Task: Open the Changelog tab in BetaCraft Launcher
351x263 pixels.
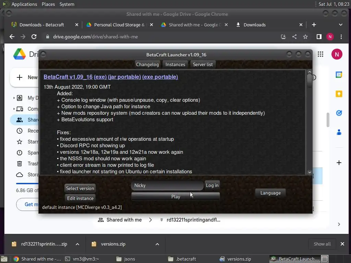Action: pyautogui.click(x=147, y=64)
